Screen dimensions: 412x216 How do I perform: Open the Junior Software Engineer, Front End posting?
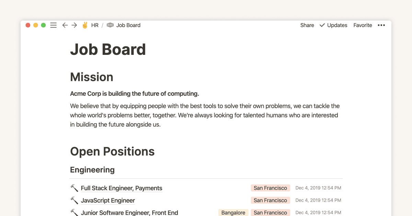point(129,213)
